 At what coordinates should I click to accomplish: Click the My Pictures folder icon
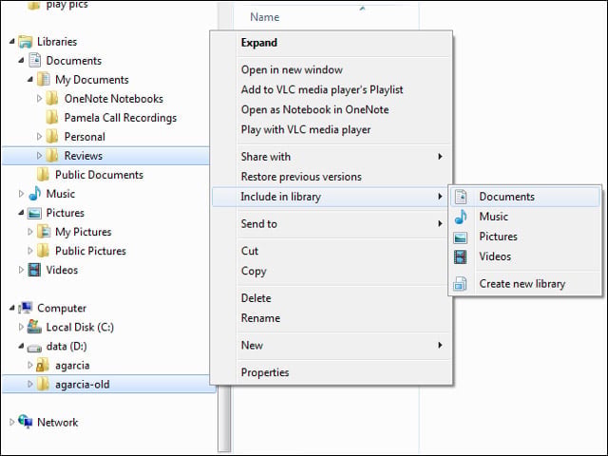(x=44, y=232)
